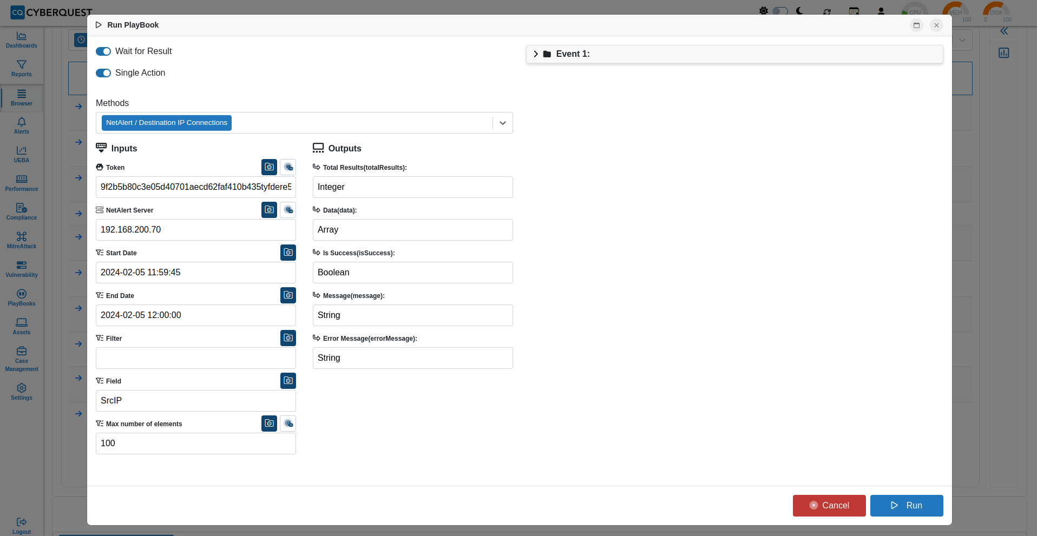Image resolution: width=1037 pixels, height=536 pixels.
Task: Click the End Date input field
Action: (196, 315)
